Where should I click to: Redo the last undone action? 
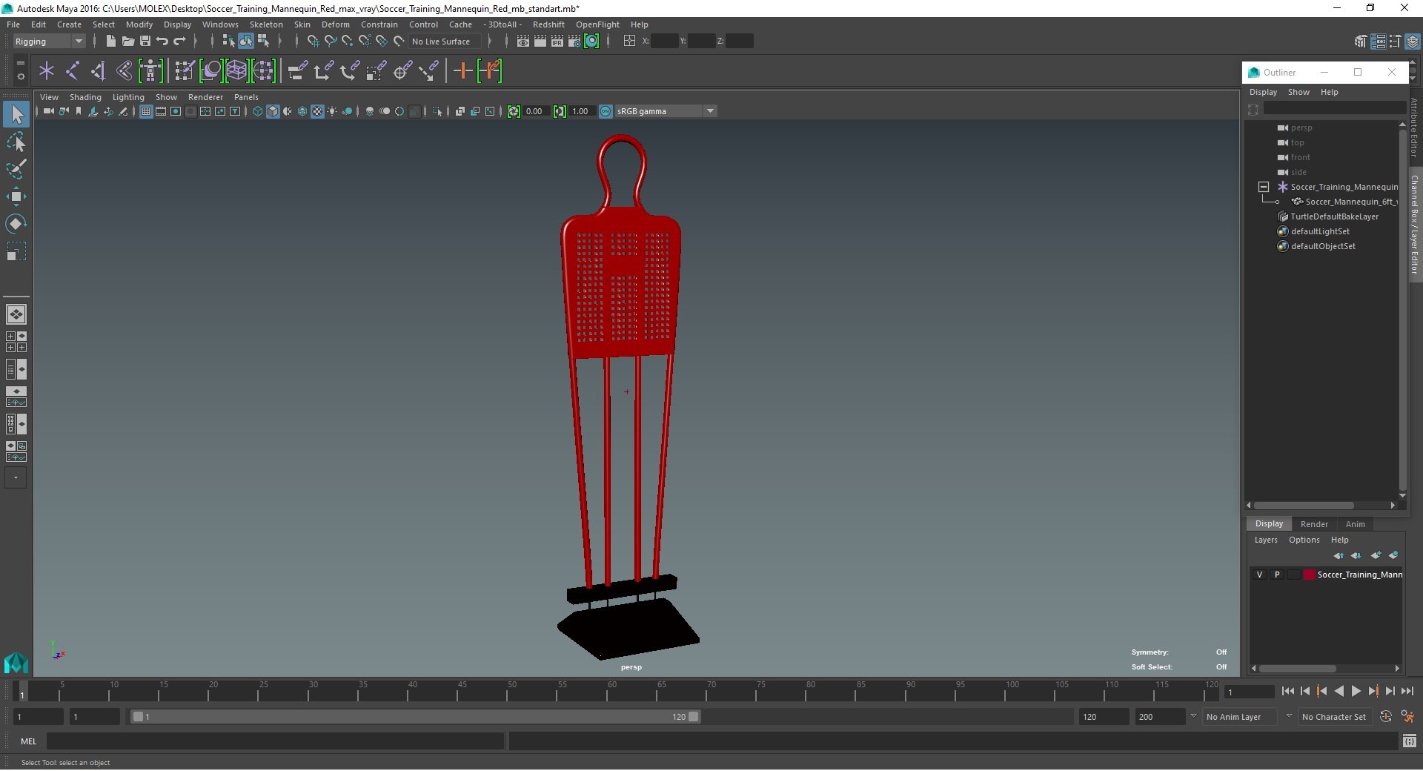pos(180,42)
